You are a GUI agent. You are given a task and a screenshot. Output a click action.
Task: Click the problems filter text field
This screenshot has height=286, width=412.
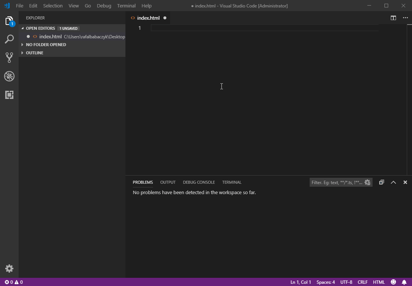coord(337,182)
